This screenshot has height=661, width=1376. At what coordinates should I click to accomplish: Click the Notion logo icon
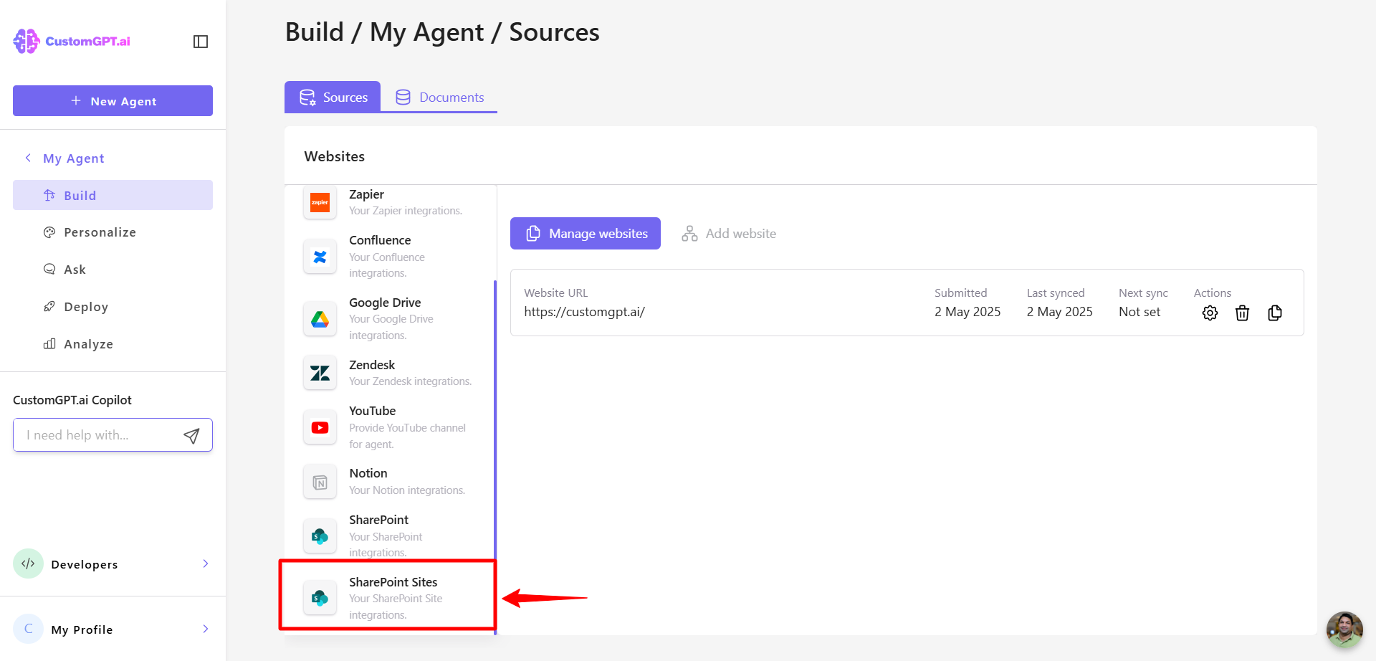point(320,482)
